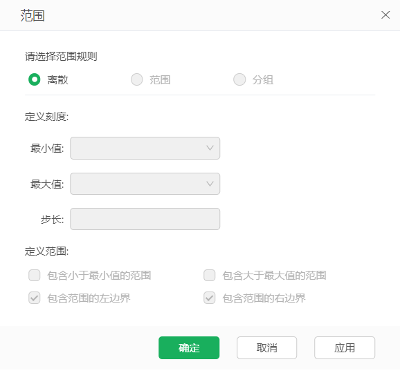Click the 范围 dialog title text

[33, 15]
